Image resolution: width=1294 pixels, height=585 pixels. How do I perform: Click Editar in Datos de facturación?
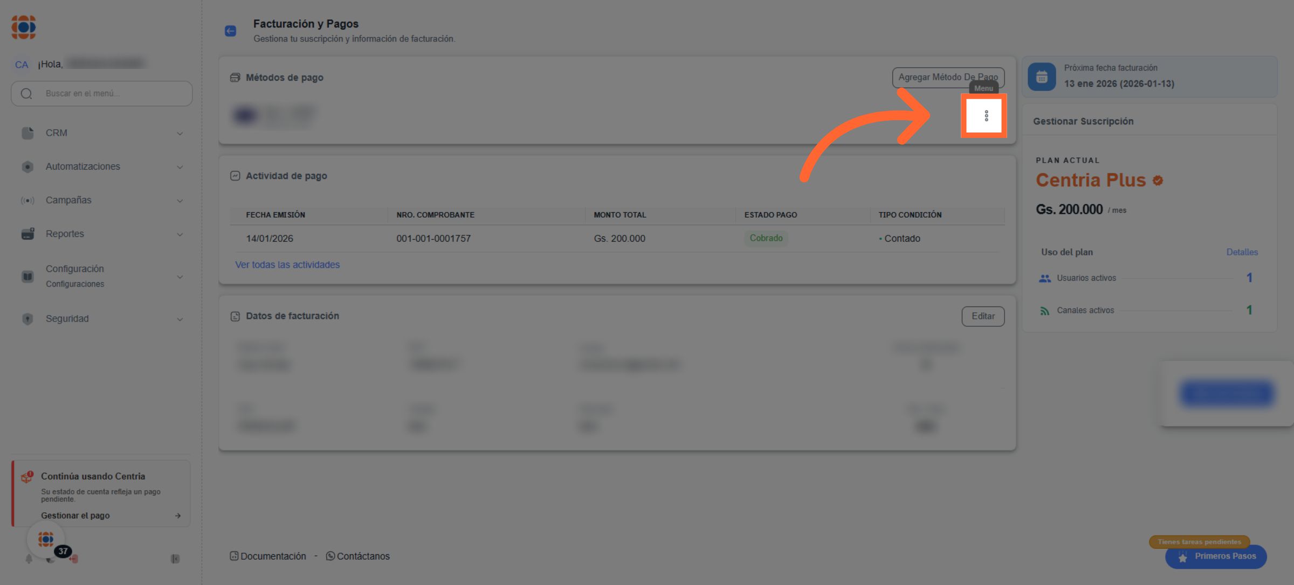(983, 316)
